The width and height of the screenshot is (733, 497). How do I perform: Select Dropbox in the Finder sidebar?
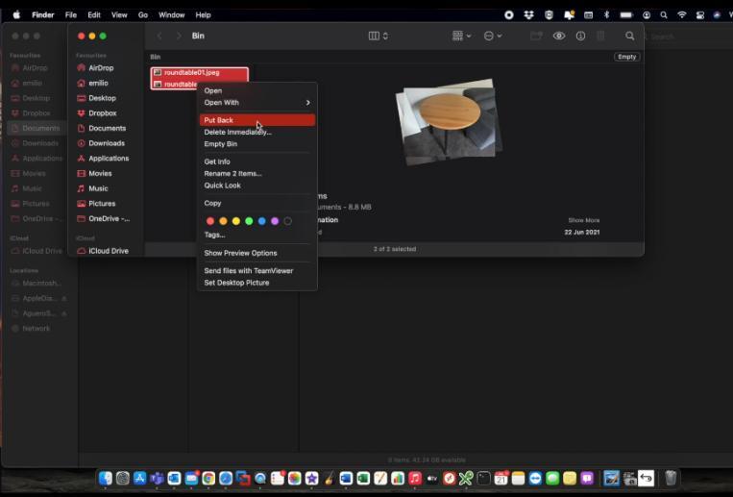click(x=102, y=113)
